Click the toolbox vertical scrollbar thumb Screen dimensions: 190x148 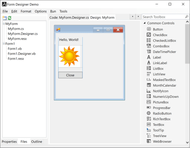click(187, 44)
